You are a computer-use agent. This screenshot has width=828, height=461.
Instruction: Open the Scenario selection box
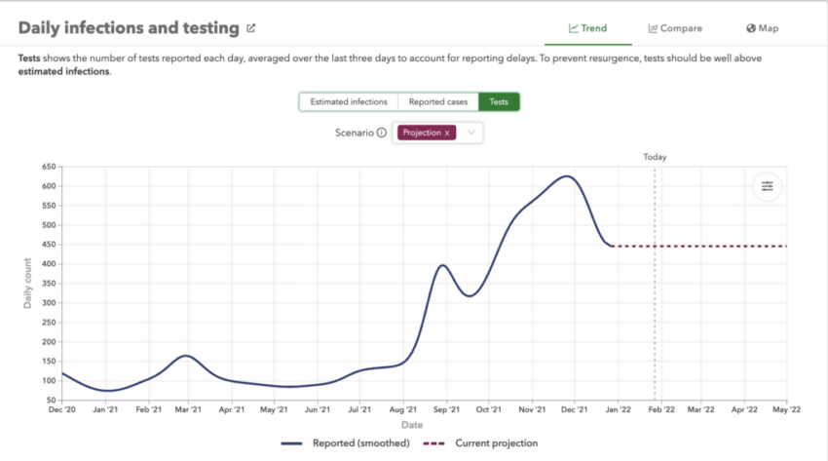pos(437,133)
